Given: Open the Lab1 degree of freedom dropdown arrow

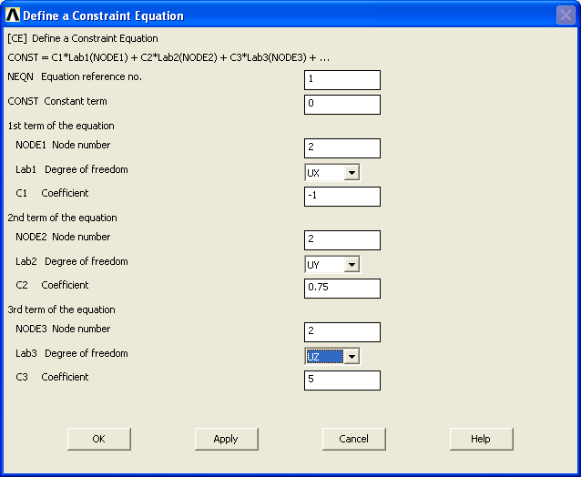Looking at the screenshot, I should coord(352,173).
